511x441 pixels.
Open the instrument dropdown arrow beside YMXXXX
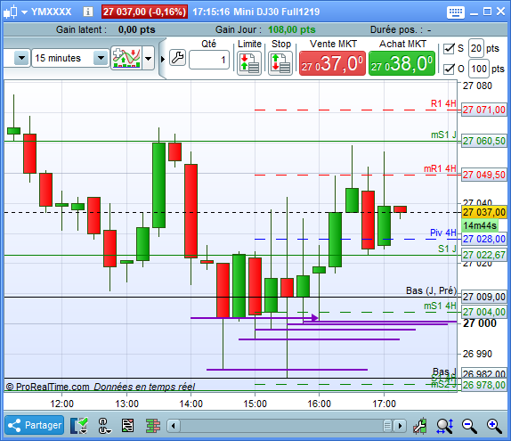click(24, 12)
